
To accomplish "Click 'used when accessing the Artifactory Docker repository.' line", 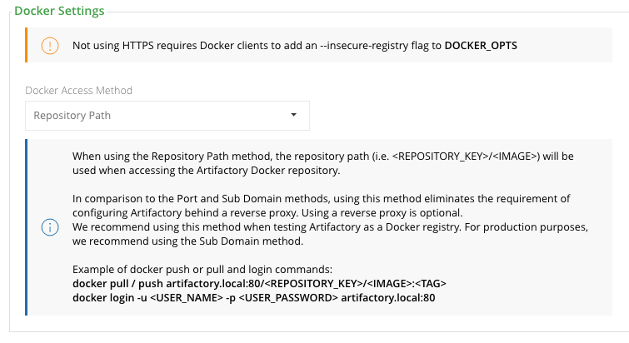I will point(206,171).
